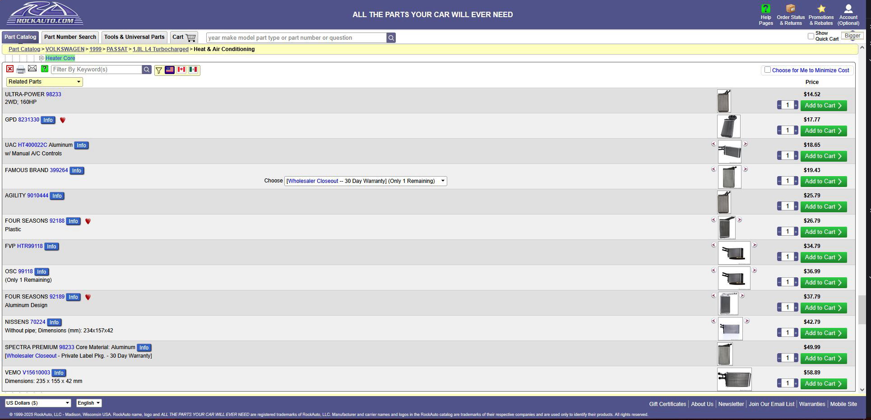This screenshot has height=420, width=871.
Task: Show next image for FOUR SEASONS 92189
Action: (x=742, y=296)
